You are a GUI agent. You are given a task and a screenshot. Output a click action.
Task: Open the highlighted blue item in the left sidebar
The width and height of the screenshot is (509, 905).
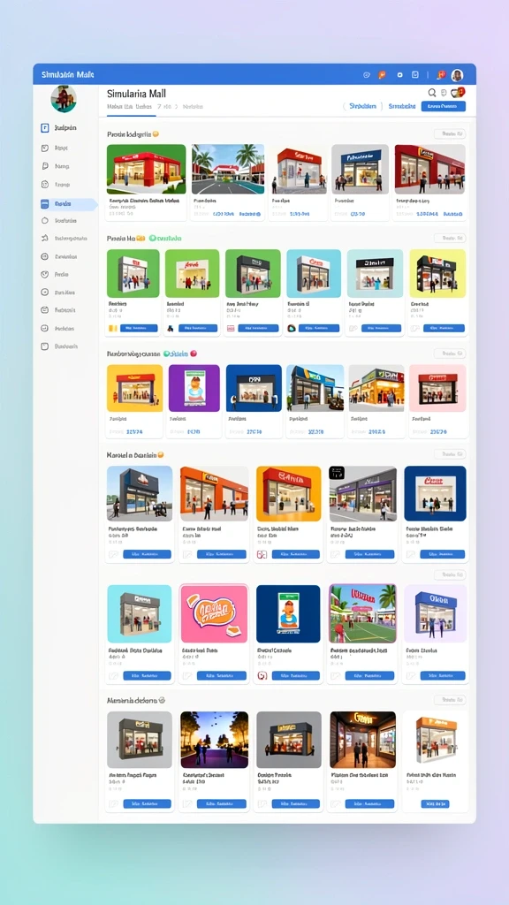coord(65,204)
